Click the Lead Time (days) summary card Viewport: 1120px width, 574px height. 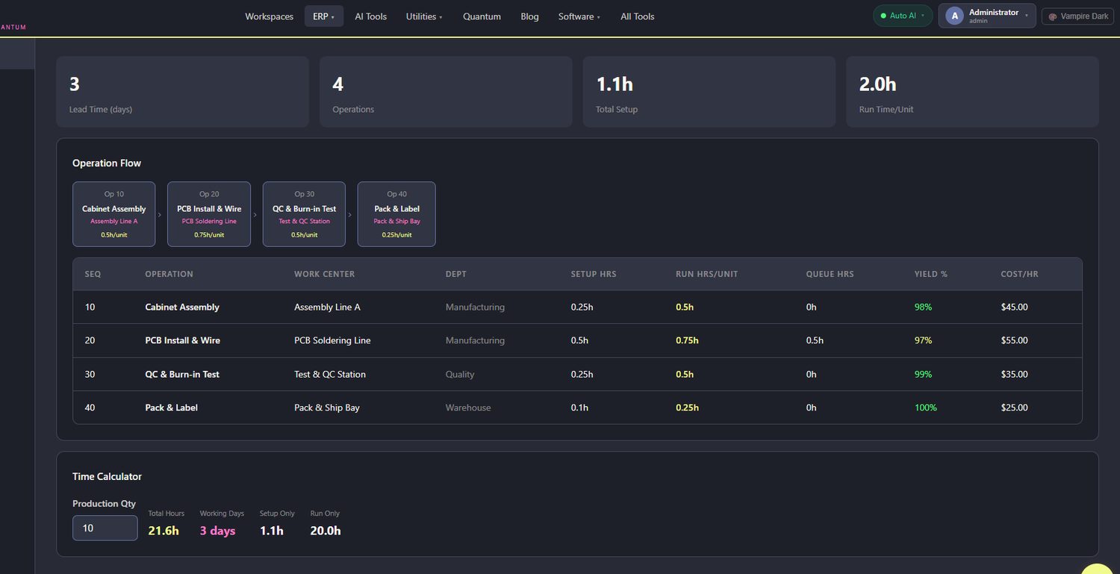point(182,92)
